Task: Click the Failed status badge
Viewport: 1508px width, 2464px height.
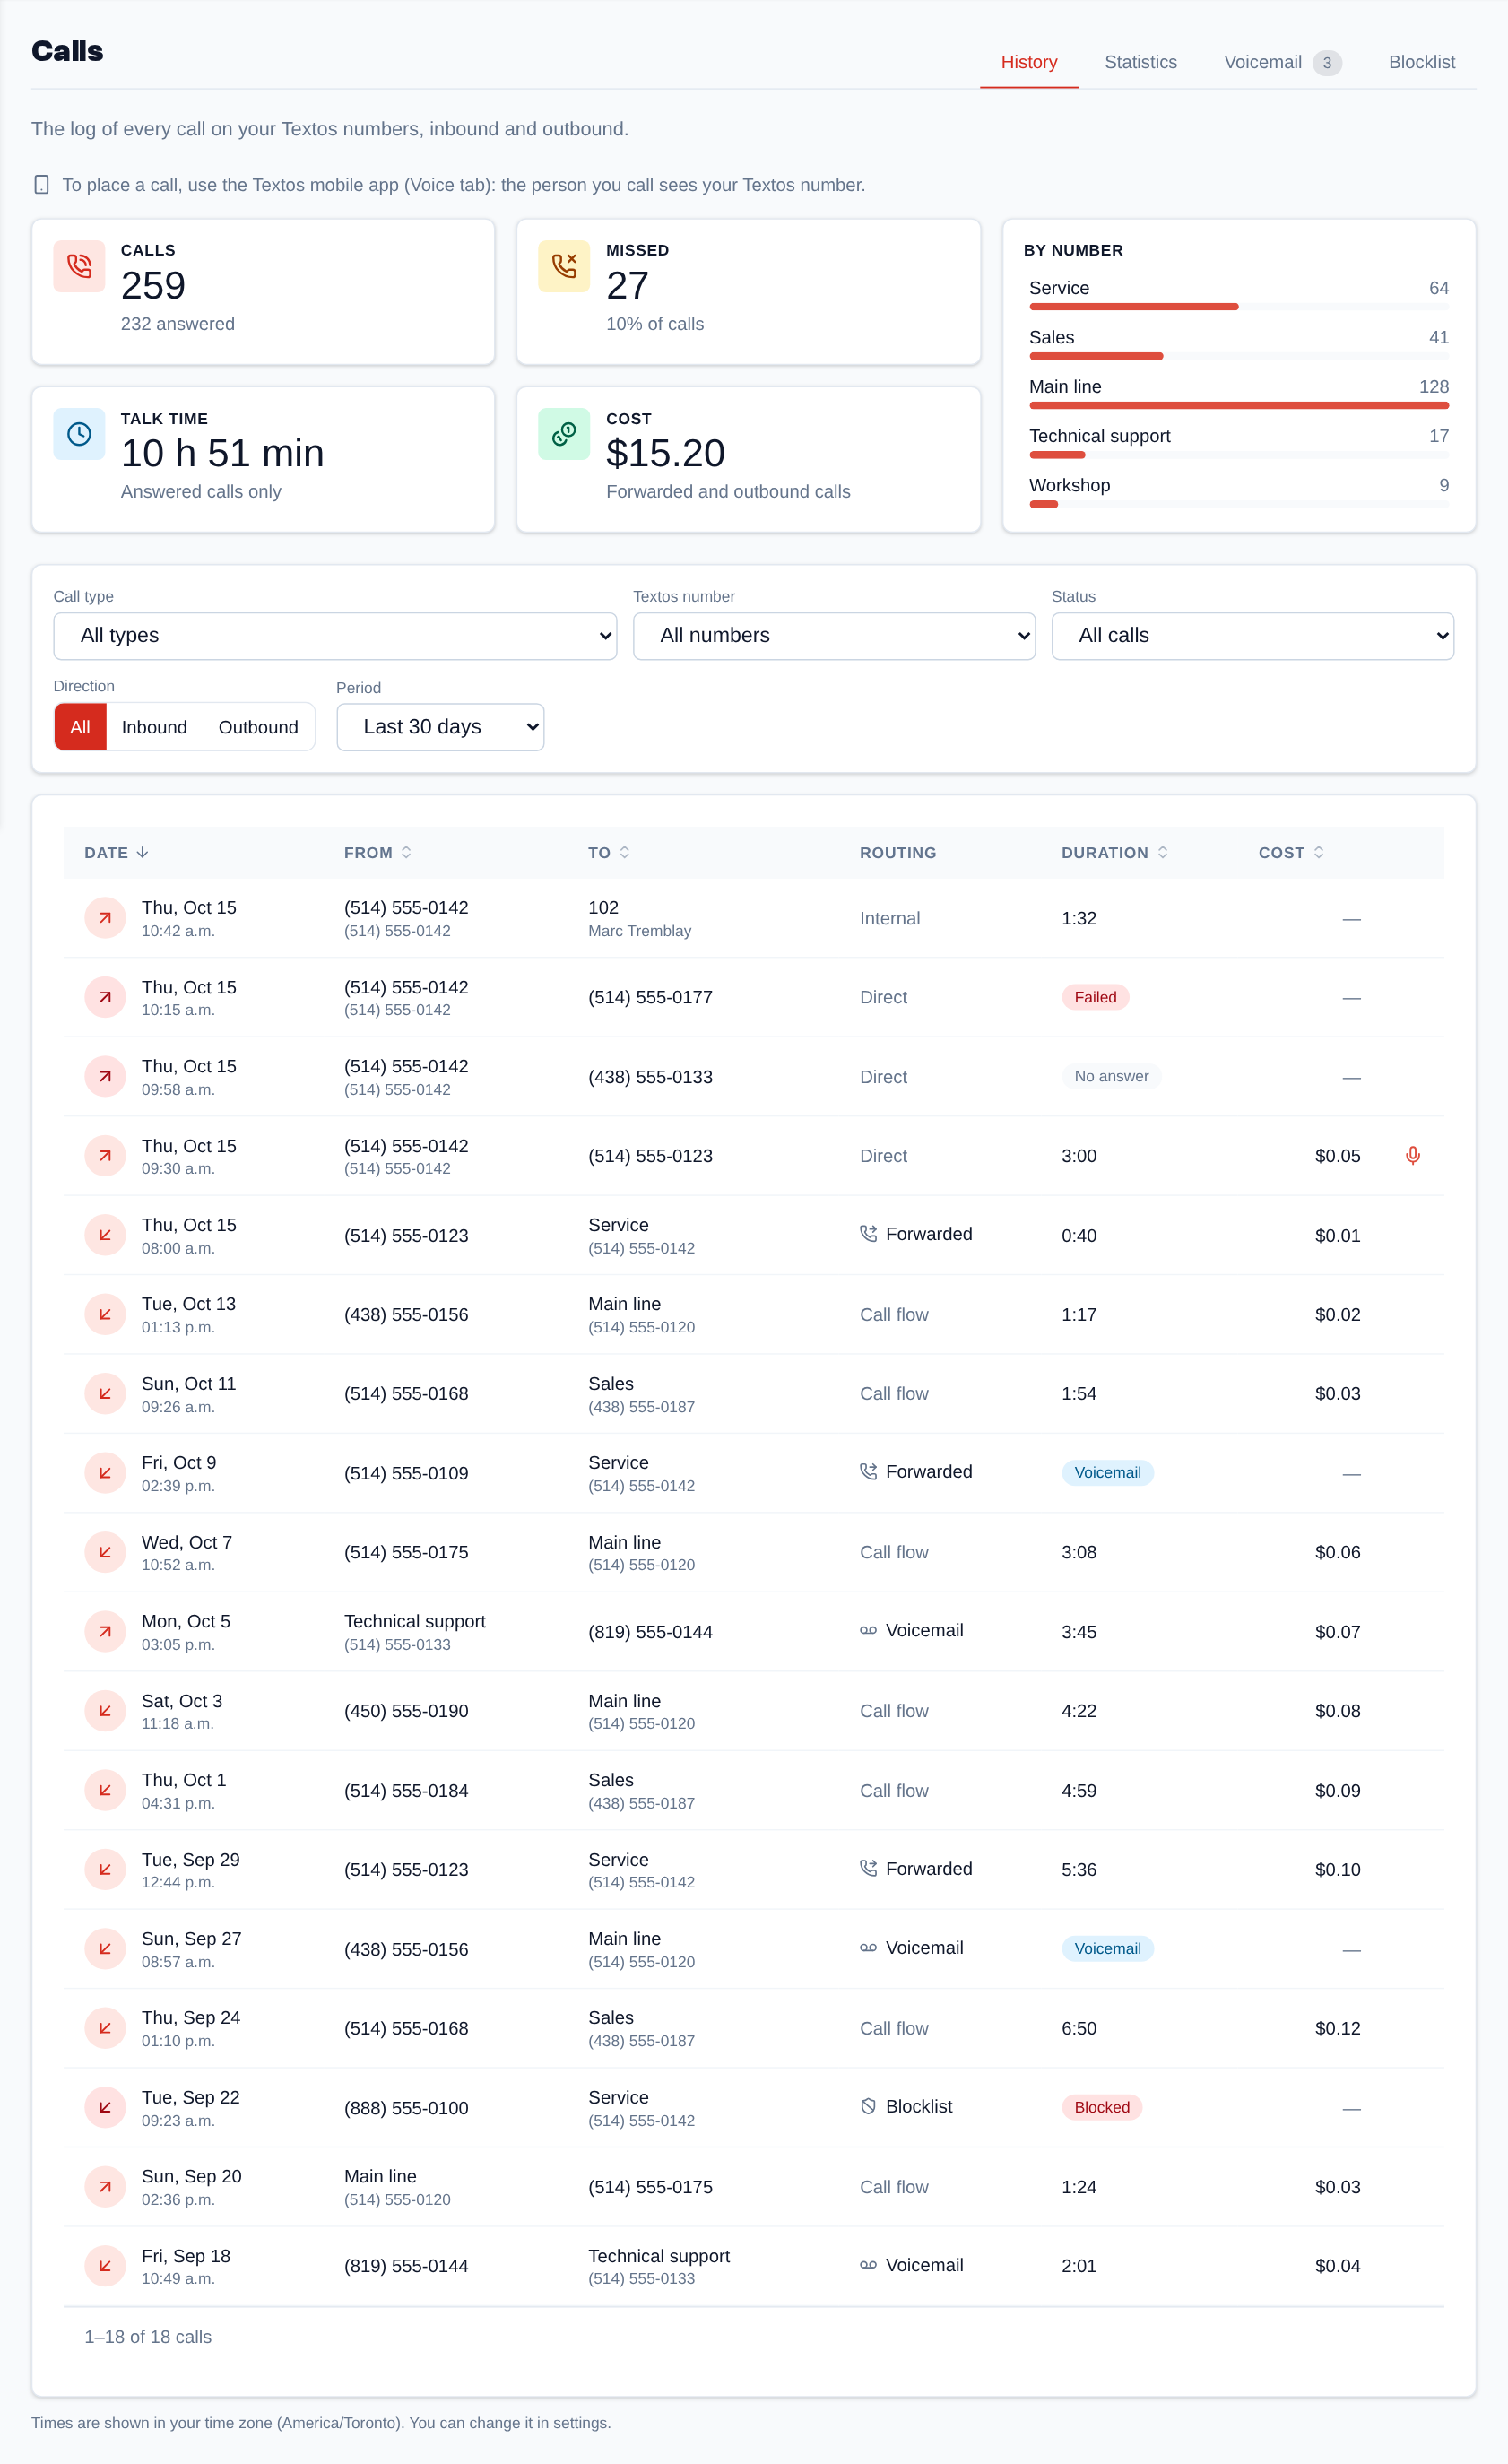Action: pyautogui.click(x=1095, y=997)
